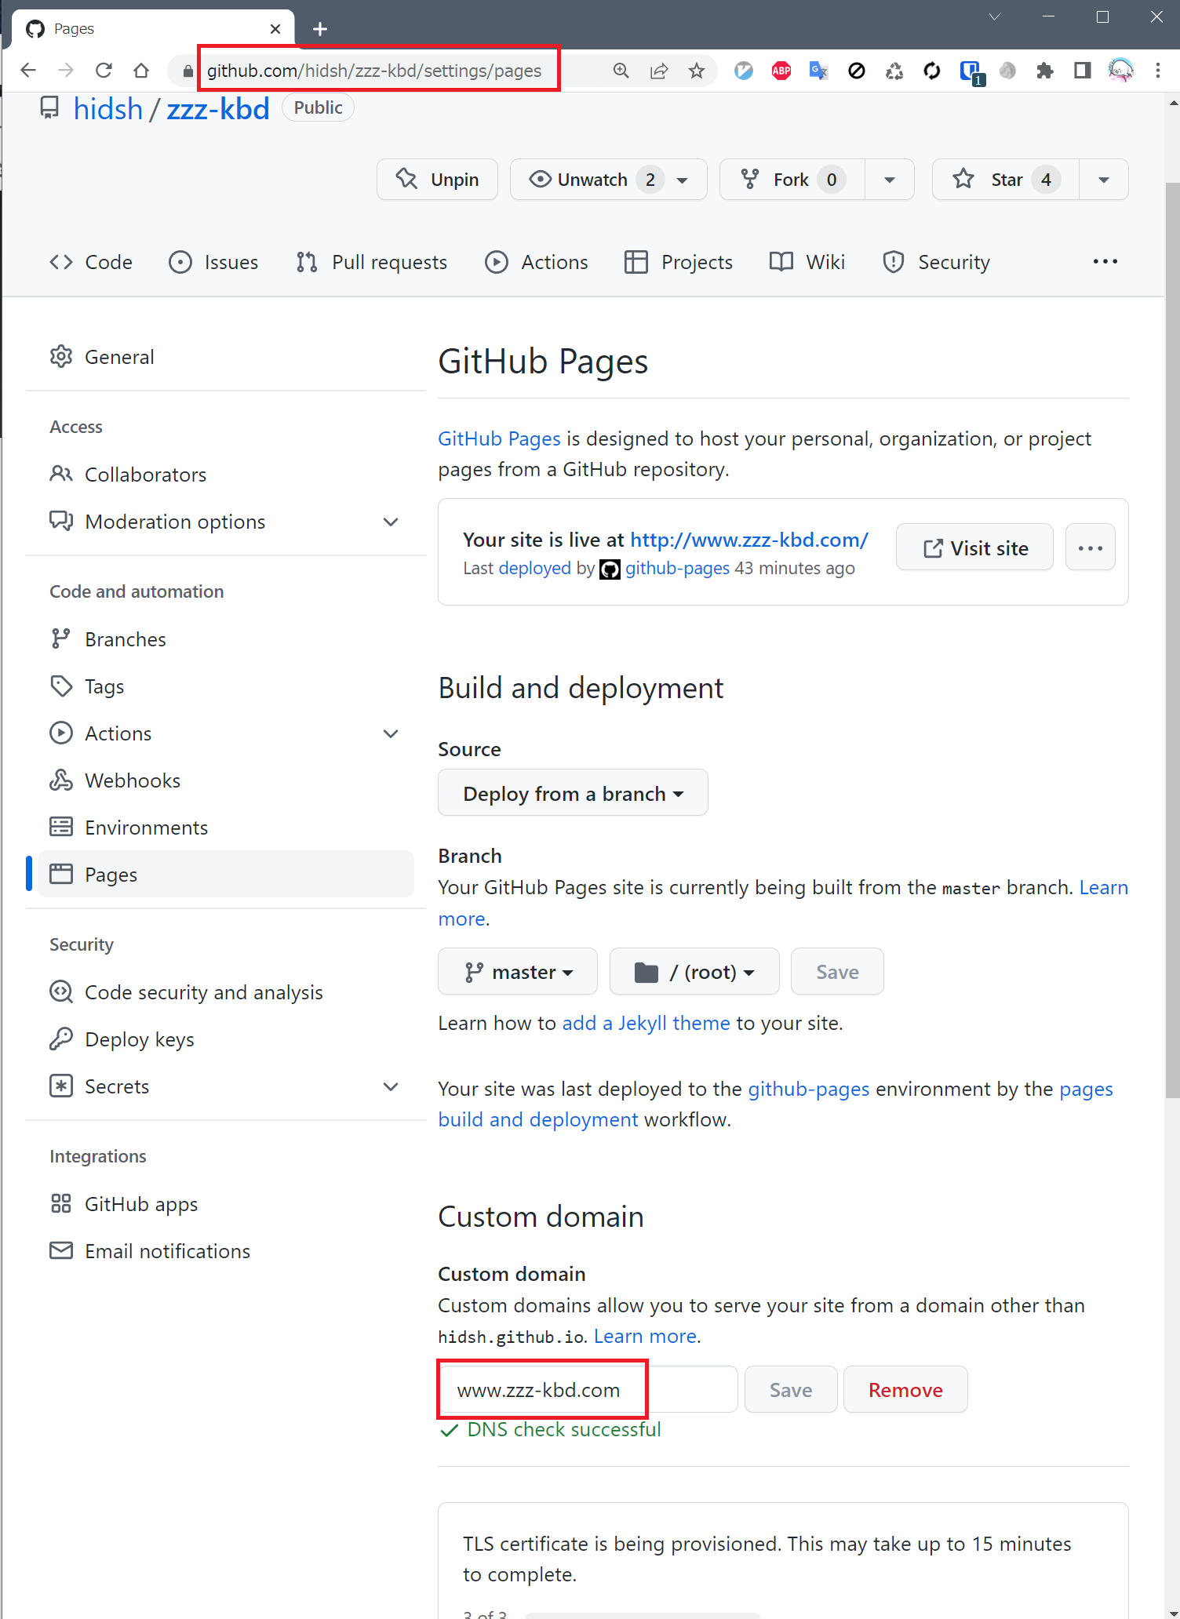Screen dimensions: 1180x1619
Task: Open Code security and analysis
Action: pos(226,992)
